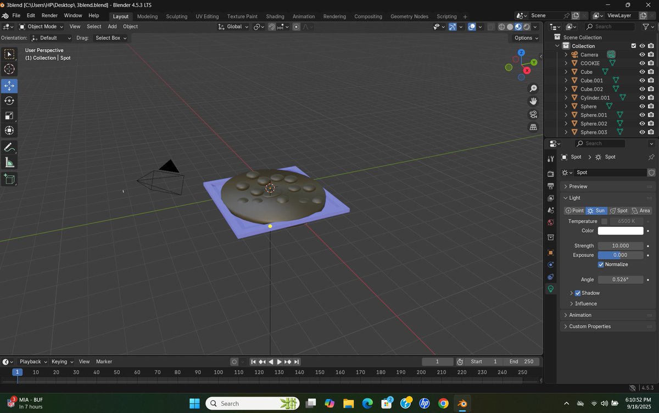Click the light Color swatch

pos(621,231)
